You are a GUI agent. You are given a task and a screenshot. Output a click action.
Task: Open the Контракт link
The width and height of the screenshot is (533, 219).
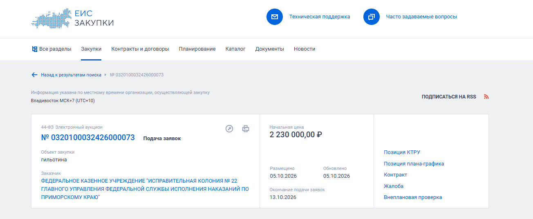point(395,175)
